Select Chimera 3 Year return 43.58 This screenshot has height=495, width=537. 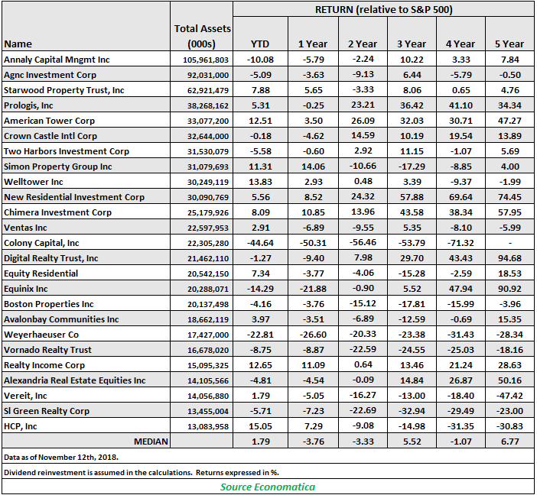(x=412, y=212)
